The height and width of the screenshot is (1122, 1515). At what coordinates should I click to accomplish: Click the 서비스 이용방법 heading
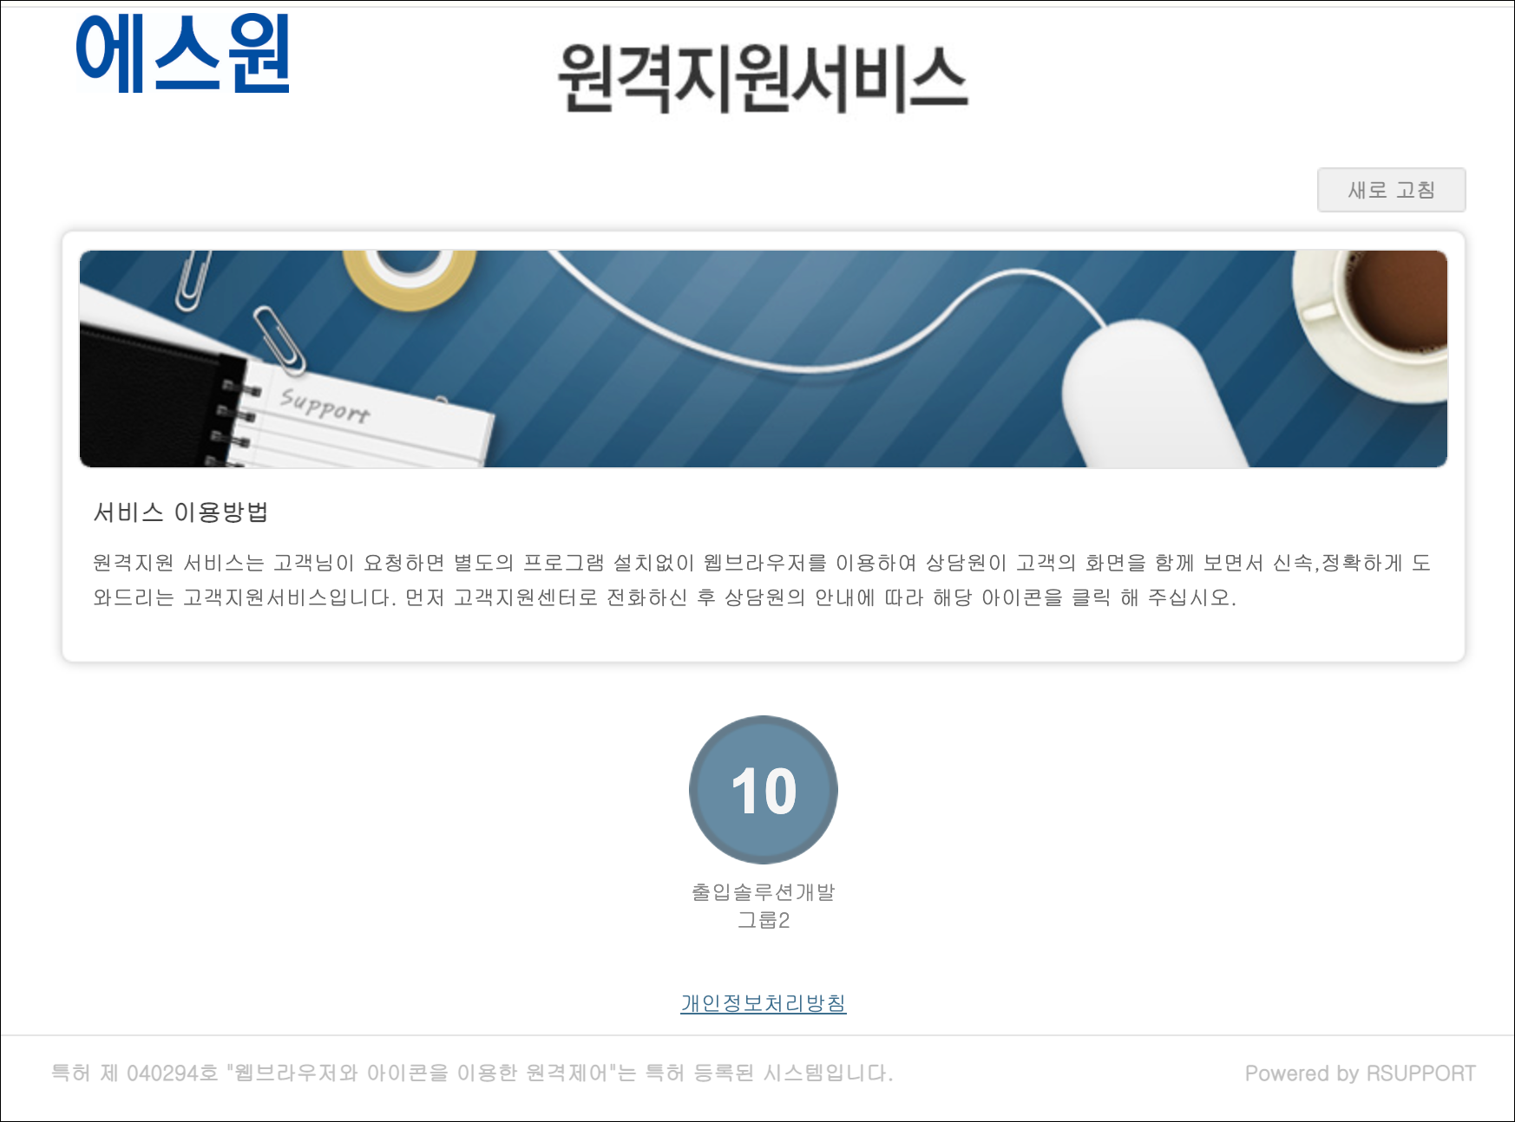pos(180,512)
